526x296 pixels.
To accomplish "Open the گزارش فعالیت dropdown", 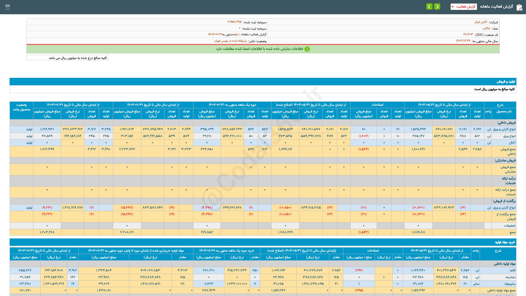I will 464,7.
